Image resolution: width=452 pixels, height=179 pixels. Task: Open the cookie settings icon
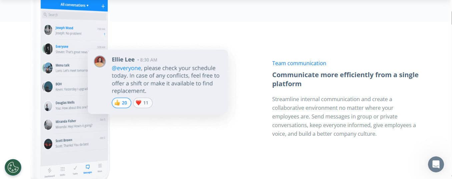tap(13, 167)
